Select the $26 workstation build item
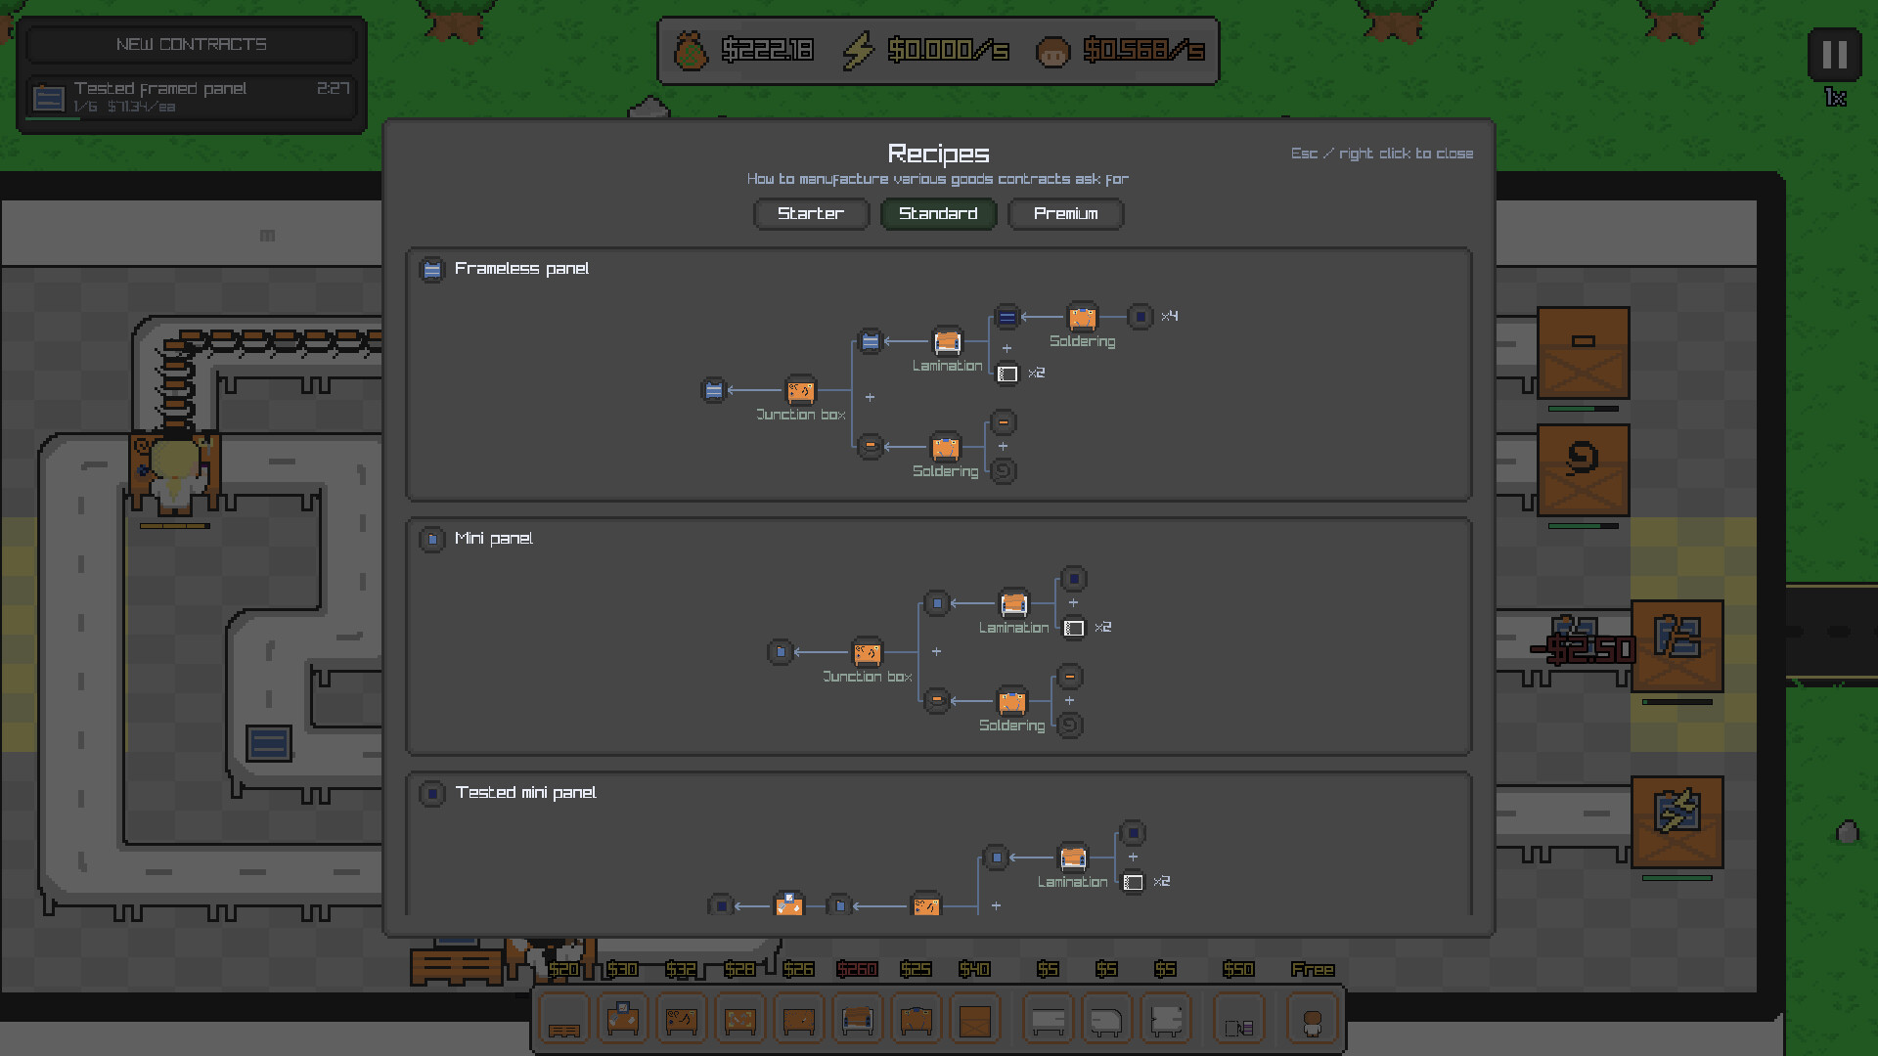The height and width of the screenshot is (1056, 1878). click(799, 1020)
